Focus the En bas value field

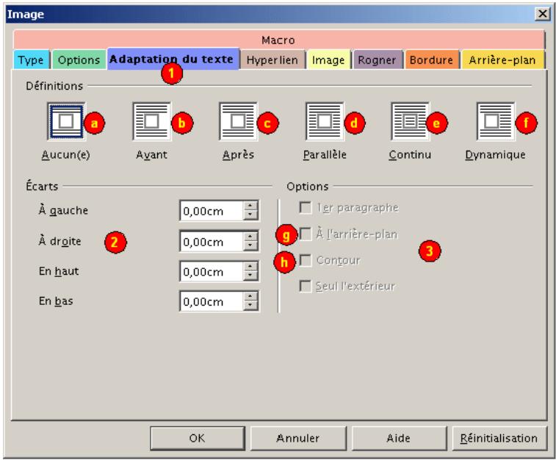[212, 301]
